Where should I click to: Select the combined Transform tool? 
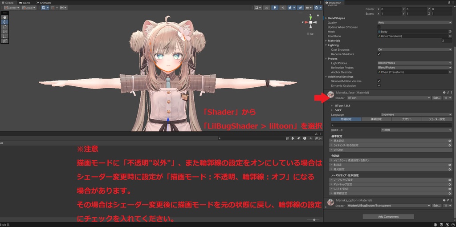pos(5,41)
